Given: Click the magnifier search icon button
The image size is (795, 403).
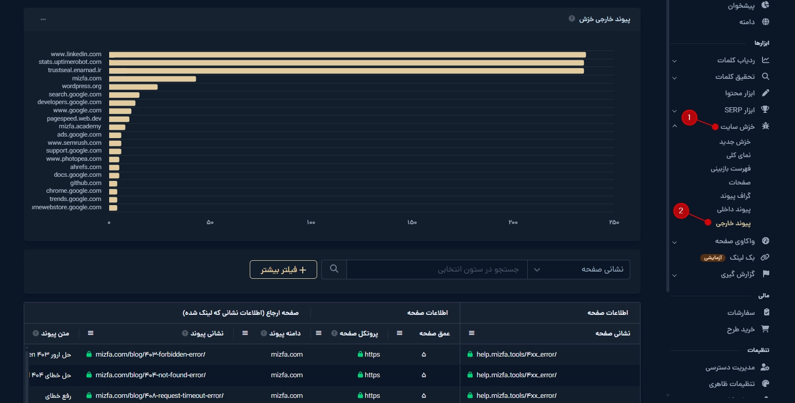Looking at the screenshot, I should [334, 269].
